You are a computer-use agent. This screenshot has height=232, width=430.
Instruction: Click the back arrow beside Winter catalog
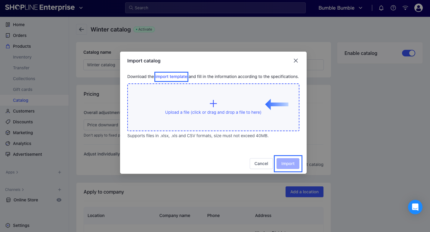click(81, 29)
